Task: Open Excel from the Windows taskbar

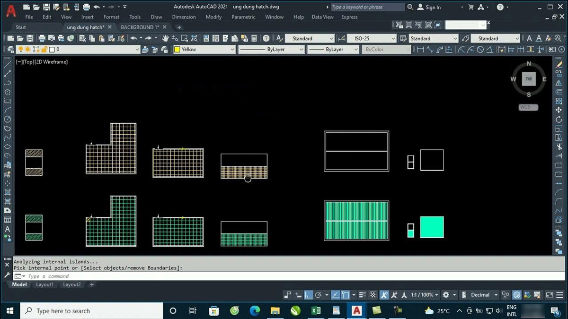Action: [x=316, y=310]
